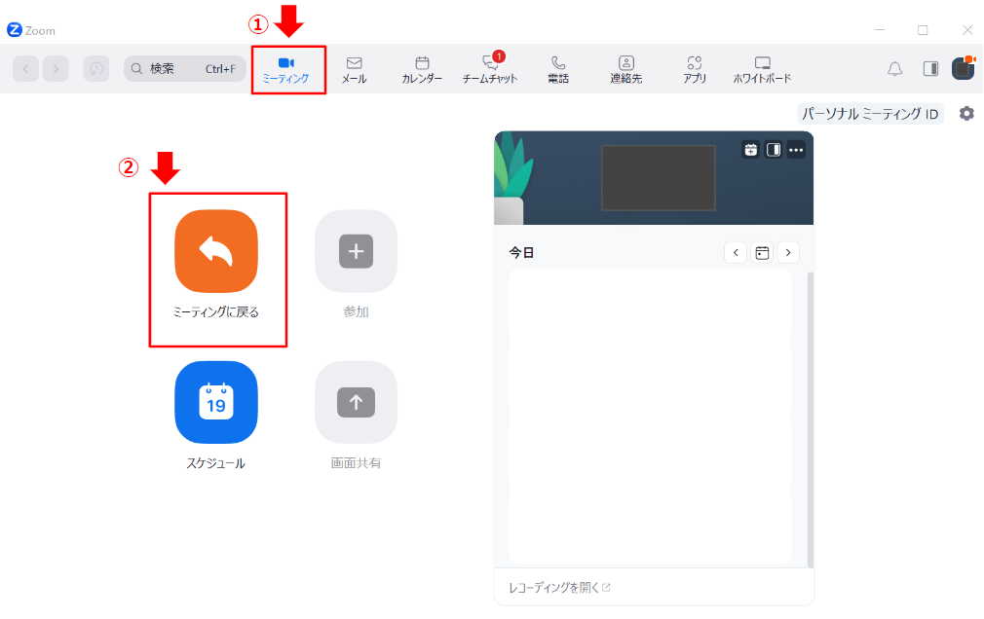Click the パーソナル ミーティング ID label

(x=870, y=114)
